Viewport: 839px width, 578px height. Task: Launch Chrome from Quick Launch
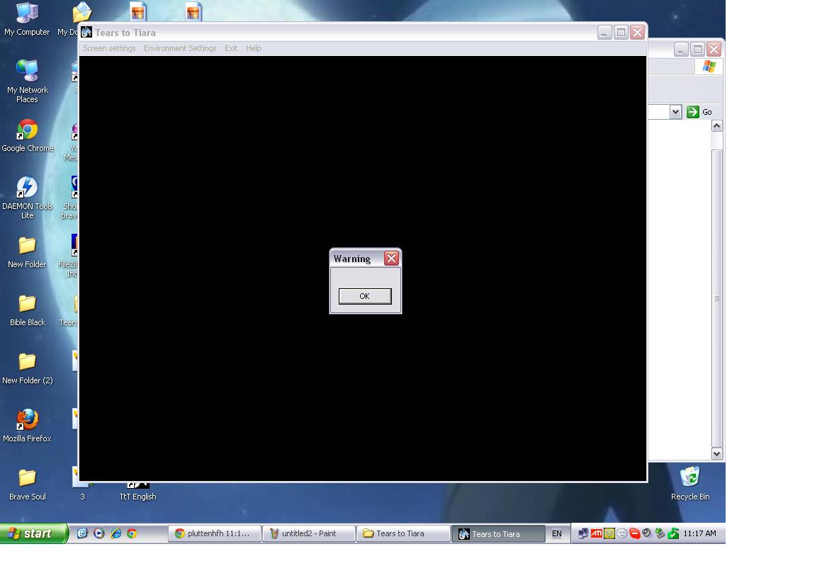[x=132, y=533]
